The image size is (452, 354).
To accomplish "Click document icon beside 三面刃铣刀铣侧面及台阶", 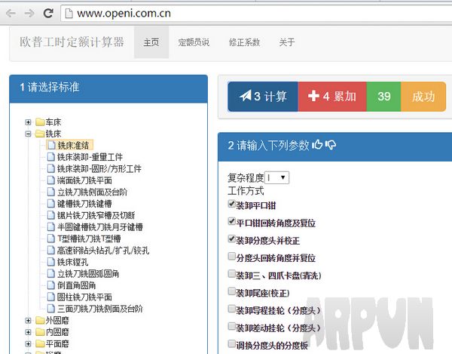I will click(x=51, y=309).
